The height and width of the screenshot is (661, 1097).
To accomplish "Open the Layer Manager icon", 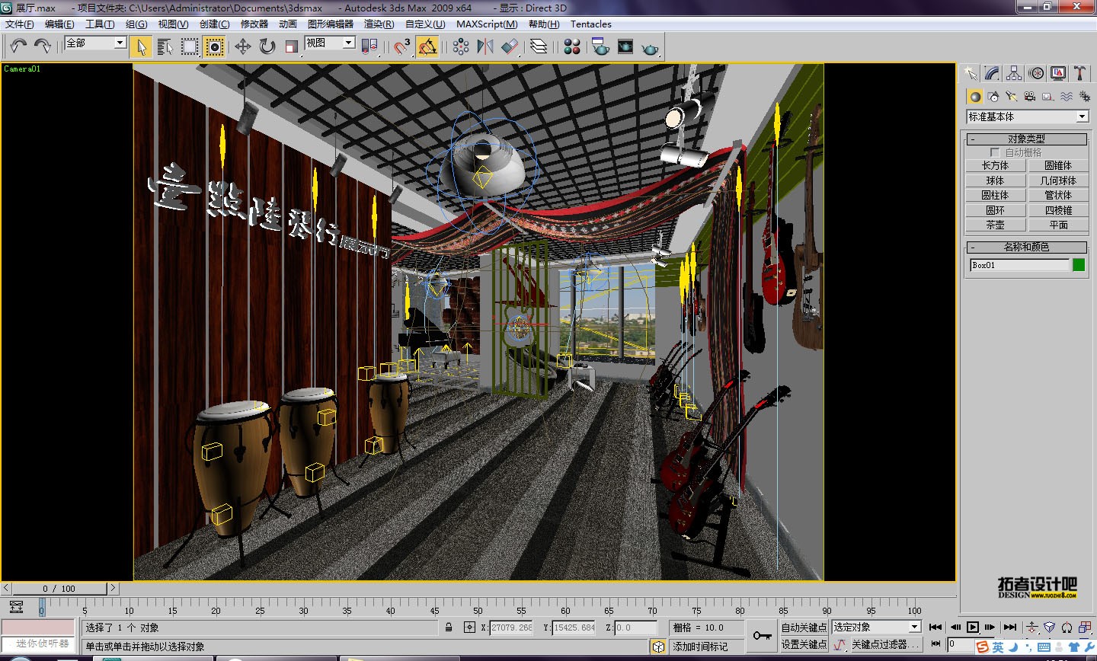I will [539, 46].
